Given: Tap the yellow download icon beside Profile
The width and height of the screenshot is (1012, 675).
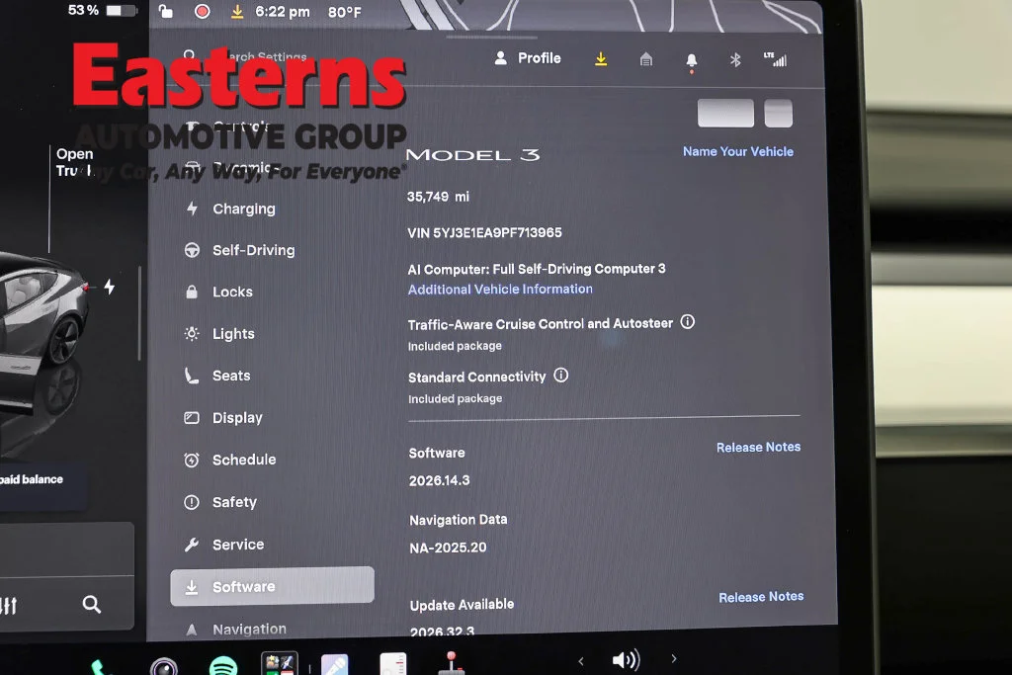Looking at the screenshot, I should 601,59.
